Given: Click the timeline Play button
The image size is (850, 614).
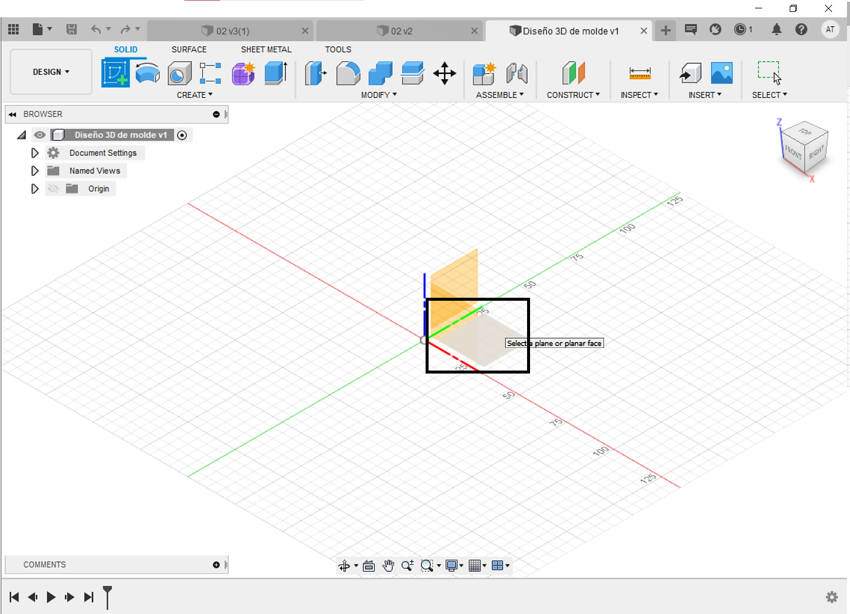Looking at the screenshot, I should tap(51, 597).
